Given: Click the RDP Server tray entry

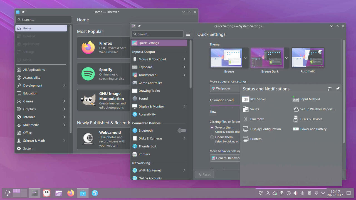Looking at the screenshot, I should pos(258,99).
